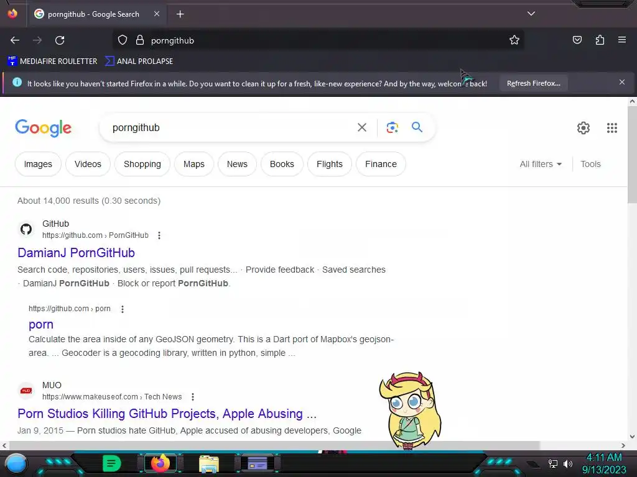The height and width of the screenshot is (477, 637).
Task: Open the search Tools options
Action: pyautogui.click(x=590, y=164)
